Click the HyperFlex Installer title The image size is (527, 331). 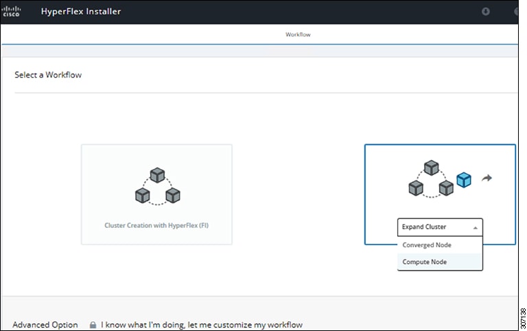tap(81, 12)
